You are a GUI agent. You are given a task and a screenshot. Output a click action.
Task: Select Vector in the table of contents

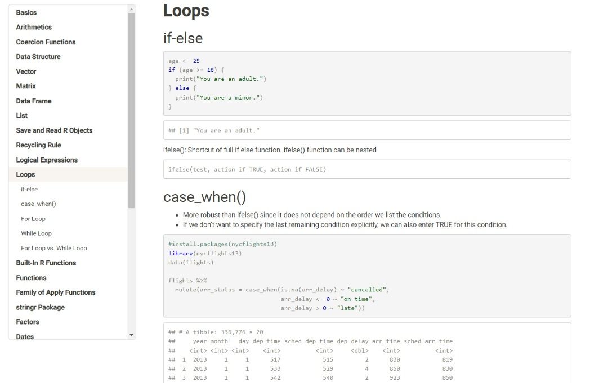[x=26, y=71]
